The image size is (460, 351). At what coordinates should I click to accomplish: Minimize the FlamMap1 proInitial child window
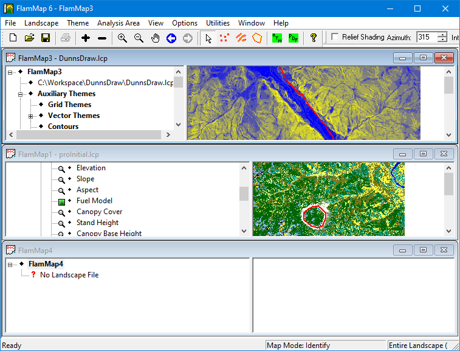click(402, 154)
